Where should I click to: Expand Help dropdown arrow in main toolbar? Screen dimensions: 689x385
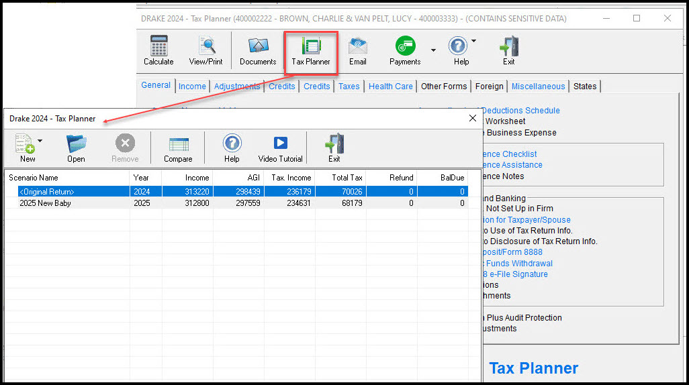[473, 41]
